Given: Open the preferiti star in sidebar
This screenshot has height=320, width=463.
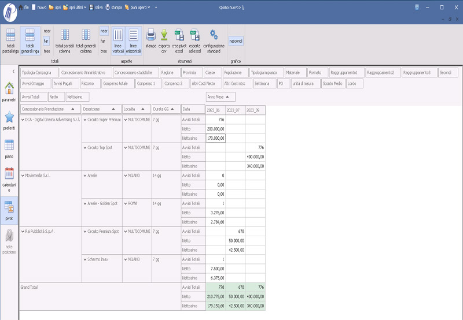Looking at the screenshot, I should coord(9,120).
